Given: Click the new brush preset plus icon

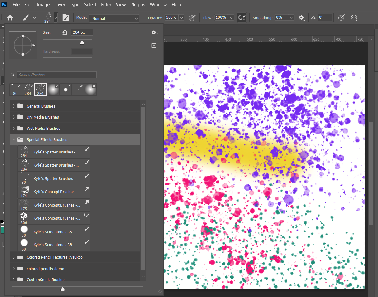Looking at the screenshot, I should coord(154,45).
